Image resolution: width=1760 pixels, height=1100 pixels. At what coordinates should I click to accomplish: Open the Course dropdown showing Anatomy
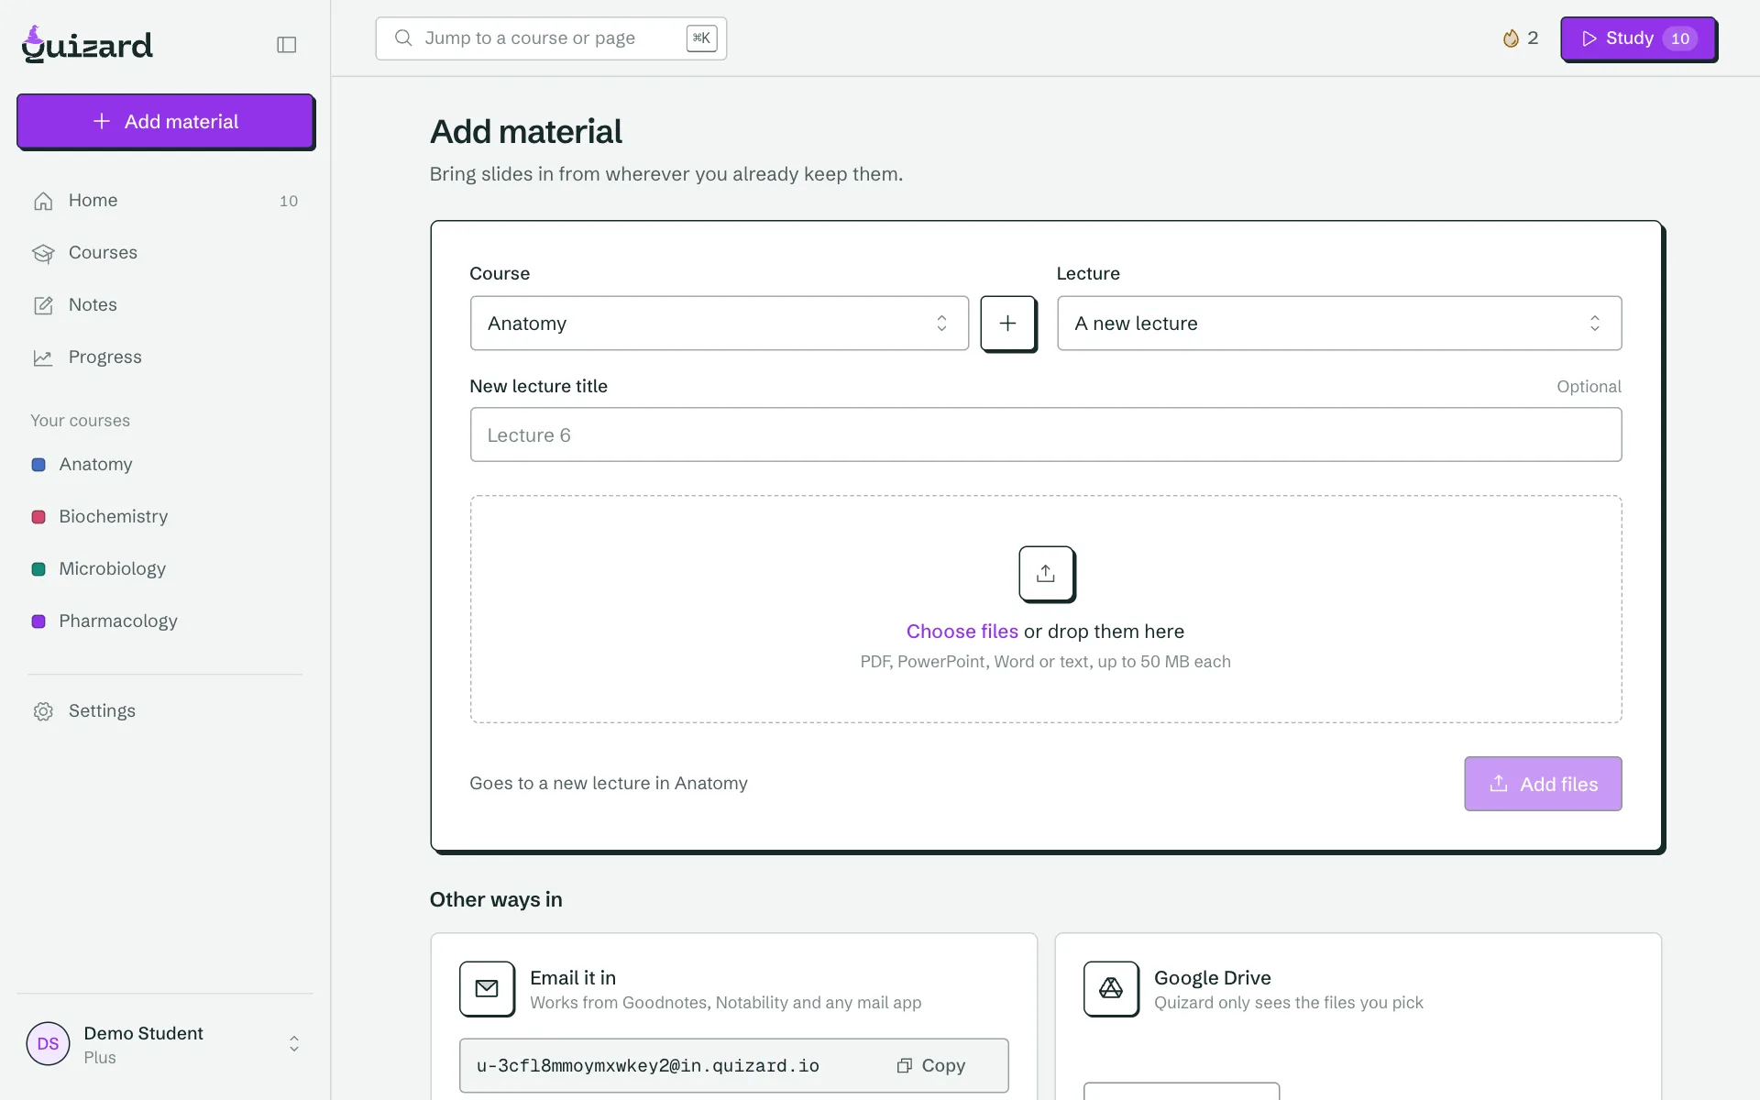(720, 324)
